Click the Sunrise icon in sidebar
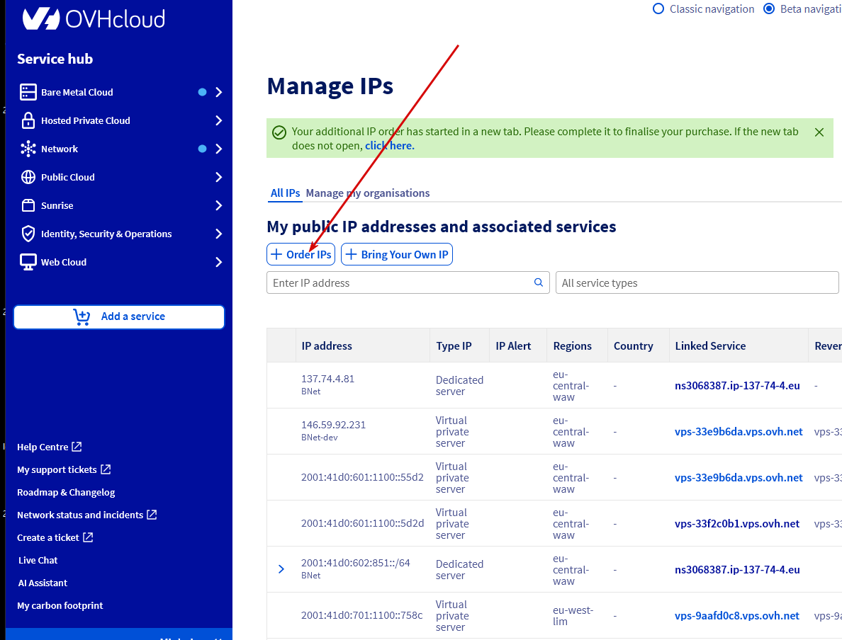842x640 pixels. point(28,205)
